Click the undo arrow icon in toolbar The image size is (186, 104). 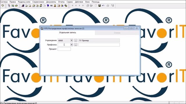[103, 5]
